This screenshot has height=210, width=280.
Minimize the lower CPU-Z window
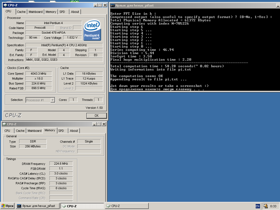click(94, 124)
